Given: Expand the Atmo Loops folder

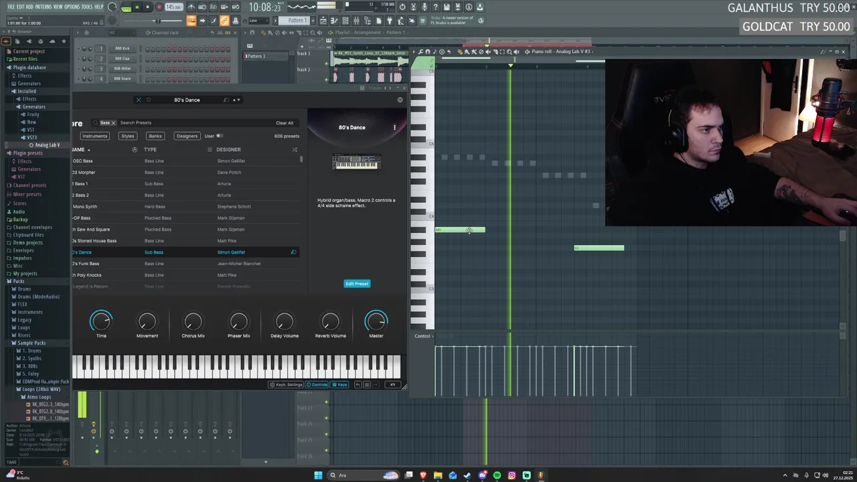Looking at the screenshot, I should tap(39, 397).
